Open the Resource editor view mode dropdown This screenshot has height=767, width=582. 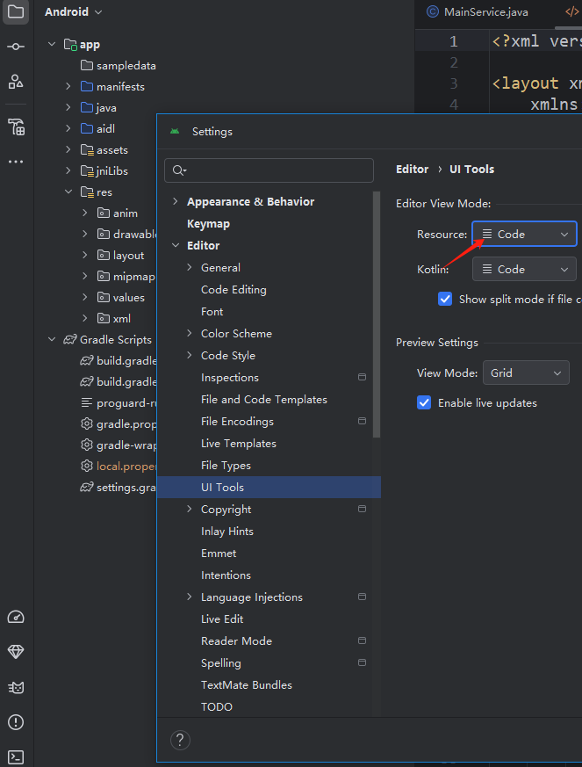coord(524,234)
